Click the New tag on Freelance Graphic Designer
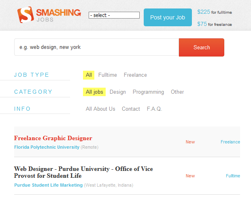Viewport: 251px width, 202px height. [190, 142]
